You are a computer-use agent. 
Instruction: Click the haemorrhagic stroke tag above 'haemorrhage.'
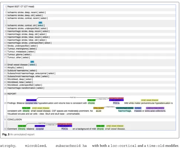125,108
